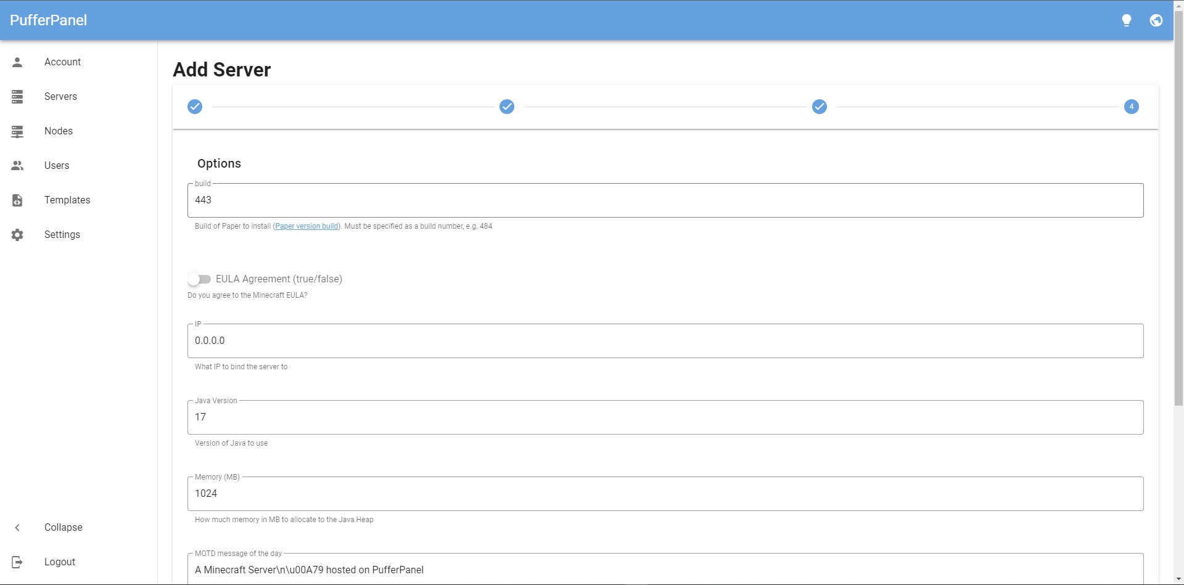Click step 4 indicator in the stepper

tap(1132, 107)
